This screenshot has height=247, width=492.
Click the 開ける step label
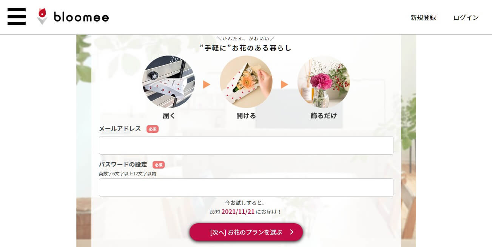pyautogui.click(x=246, y=116)
